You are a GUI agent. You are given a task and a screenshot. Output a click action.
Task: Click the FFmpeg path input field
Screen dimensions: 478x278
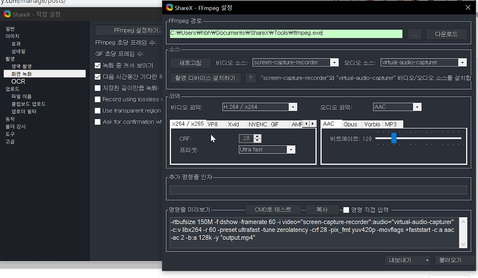point(286,33)
